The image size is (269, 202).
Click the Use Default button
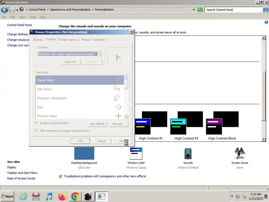click(x=97, y=124)
